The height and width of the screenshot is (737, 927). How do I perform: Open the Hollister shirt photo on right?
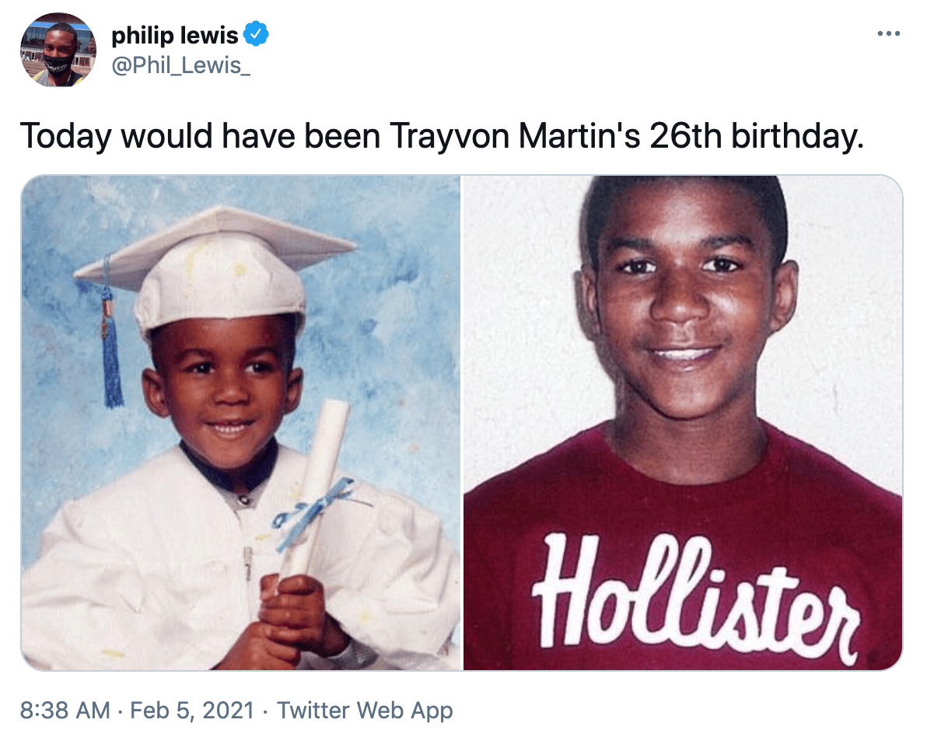click(x=683, y=423)
